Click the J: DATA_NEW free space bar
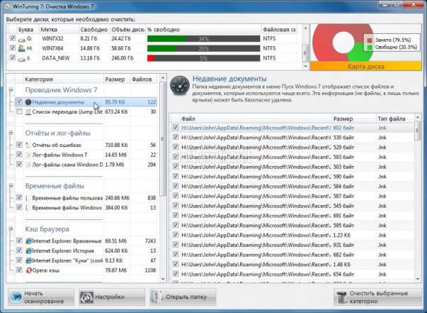 tap(203, 58)
